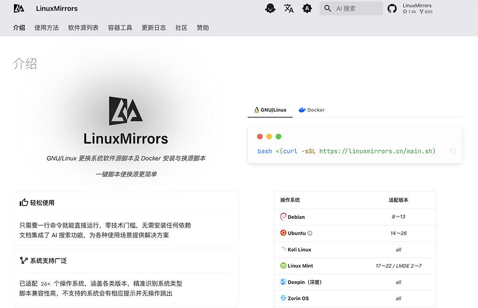Image resolution: width=478 pixels, height=308 pixels.
Task: Click the info icon next to Ubuntu
Action: (310, 233)
